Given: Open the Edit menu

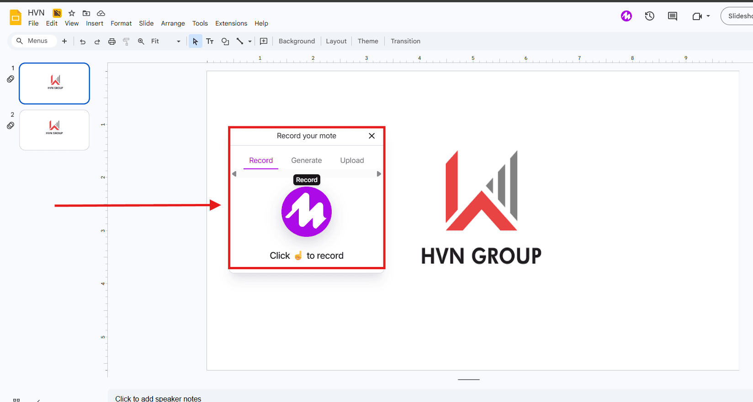Looking at the screenshot, I should (x=52, y=23).
